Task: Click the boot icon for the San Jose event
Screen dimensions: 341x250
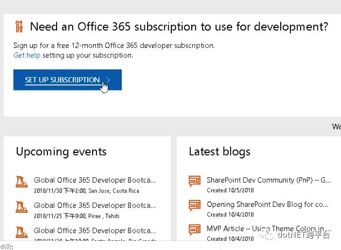Action: pyautogui.click(x=22, y=183)
